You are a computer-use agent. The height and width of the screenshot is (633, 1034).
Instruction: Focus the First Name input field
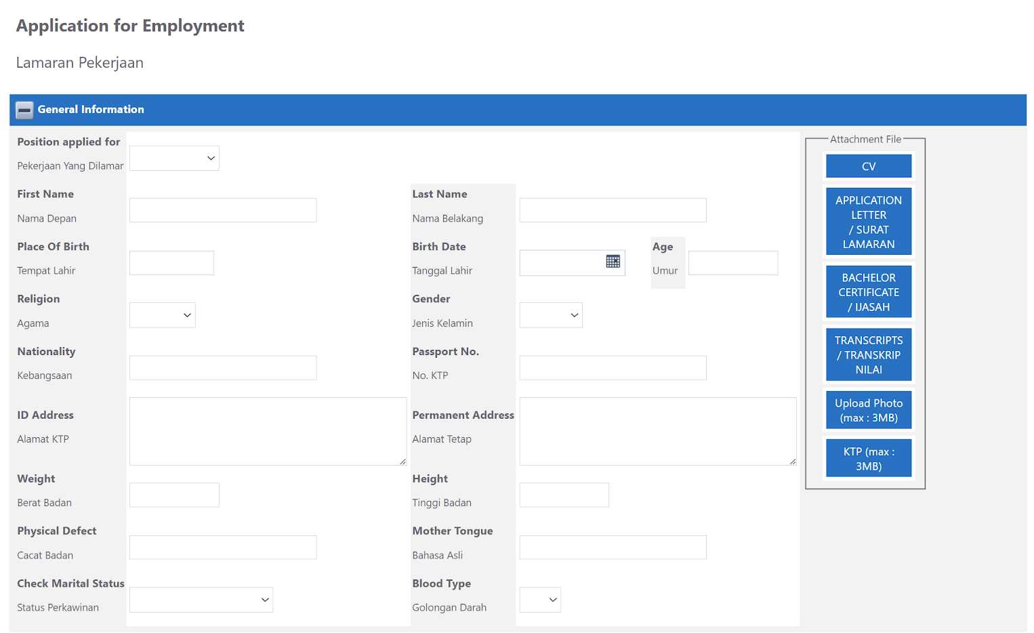tap(223, 210)
